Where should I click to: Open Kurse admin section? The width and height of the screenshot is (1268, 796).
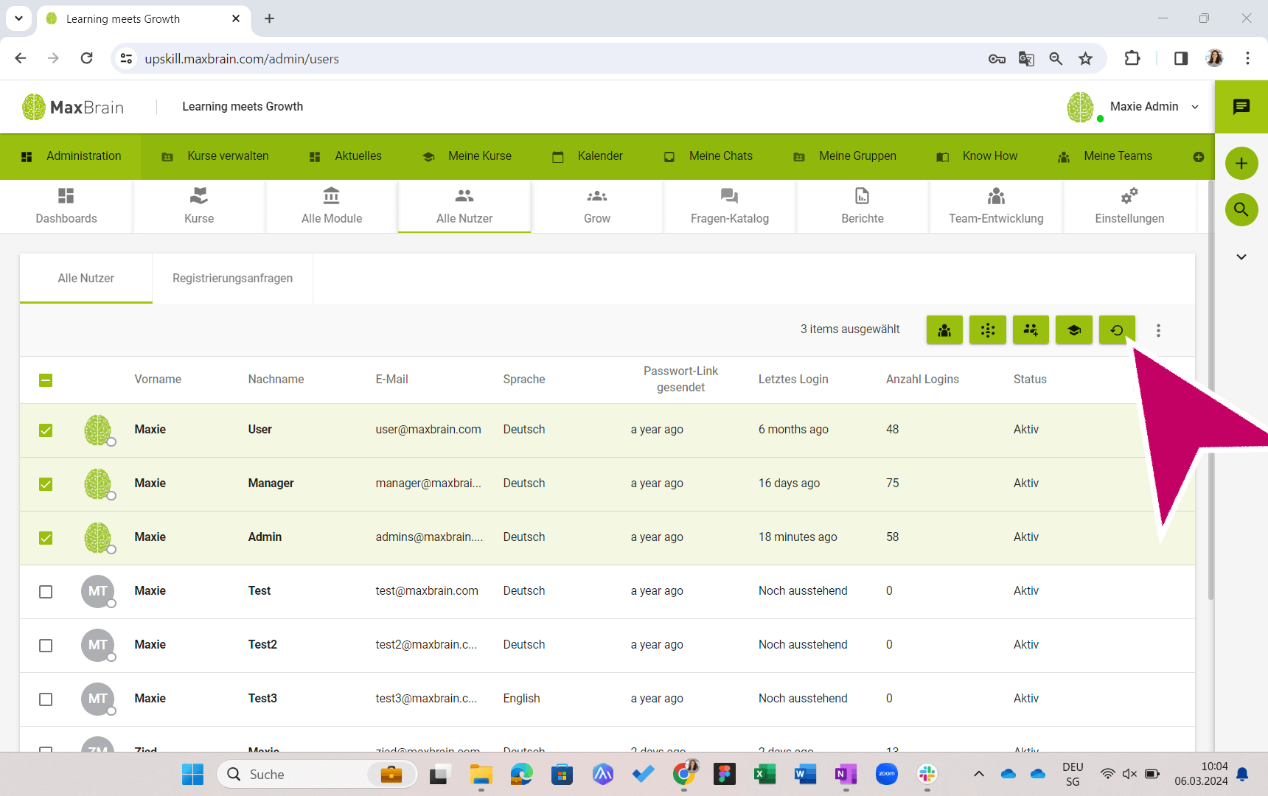[199, 206]
